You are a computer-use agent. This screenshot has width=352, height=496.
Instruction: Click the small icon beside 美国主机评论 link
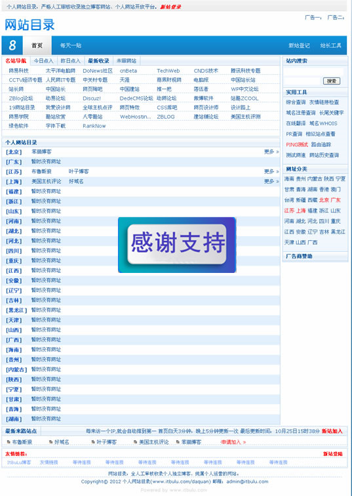tap(135, 442)
